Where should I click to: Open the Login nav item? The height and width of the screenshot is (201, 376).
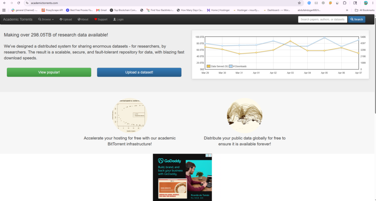(x=118, y=19)
